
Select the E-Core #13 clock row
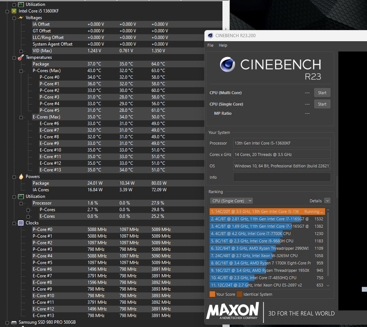[118, 316]
